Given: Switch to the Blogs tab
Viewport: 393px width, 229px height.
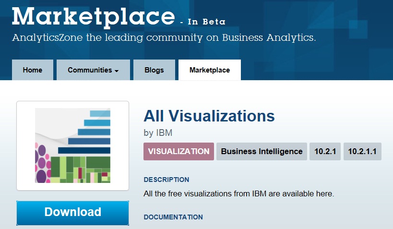Looking at the screenshot, I should [x=154, y=70].
